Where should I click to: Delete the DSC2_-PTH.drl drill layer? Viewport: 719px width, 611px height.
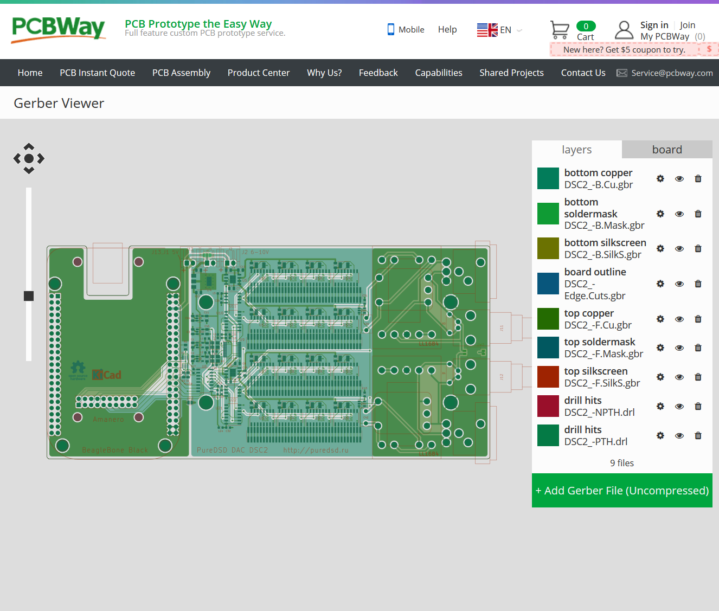(698, 435)
